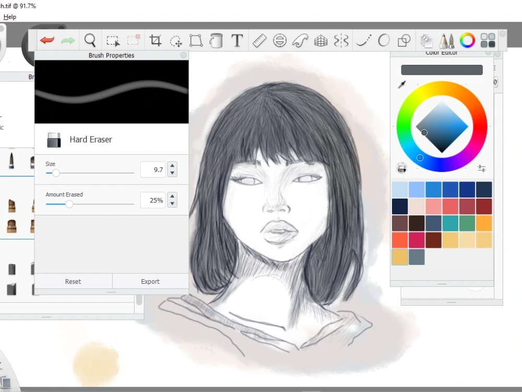Select the Flood Fill bucket tool
This screenshot has height=392, width=522.
pyautogui.click(x=217, y=41)
